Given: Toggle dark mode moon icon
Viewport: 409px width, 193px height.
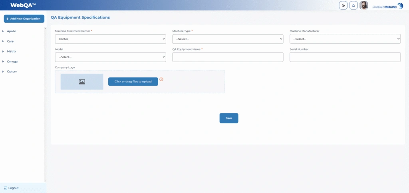Looking at the screenshot, I should (x=343, y=5).
